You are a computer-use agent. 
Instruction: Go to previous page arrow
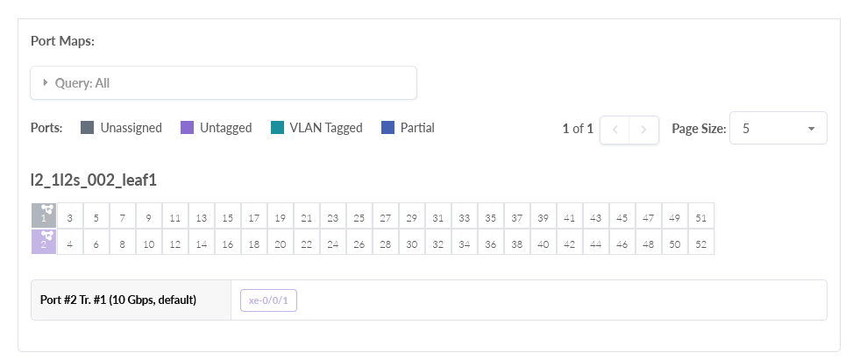pos(615,129)
